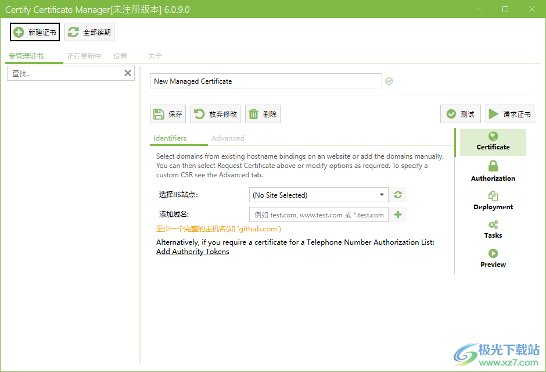Open the 关于 about tab
Image resolution: width=546 pixels, height=372 pixels.
(155, 56)
